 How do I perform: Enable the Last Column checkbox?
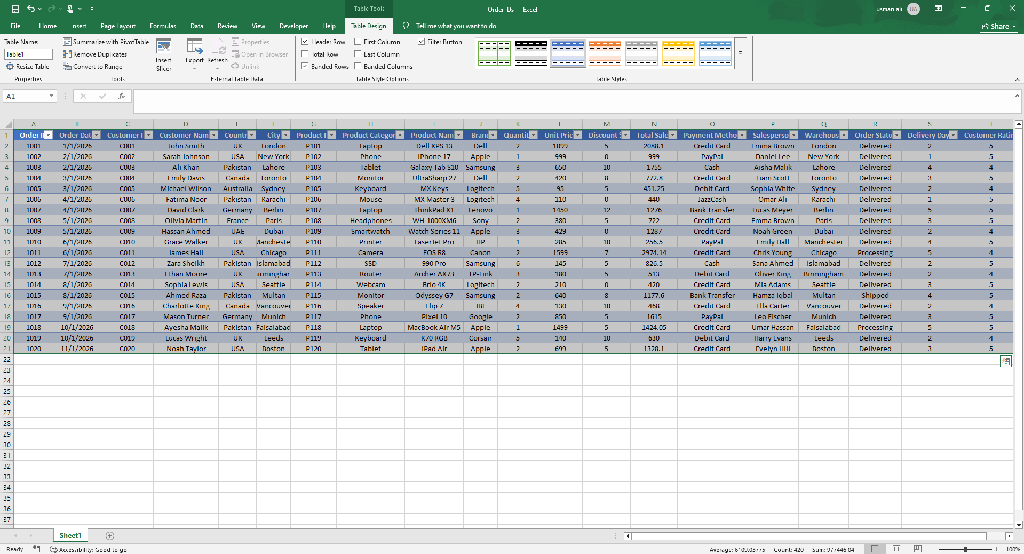[x=358, y=54]
